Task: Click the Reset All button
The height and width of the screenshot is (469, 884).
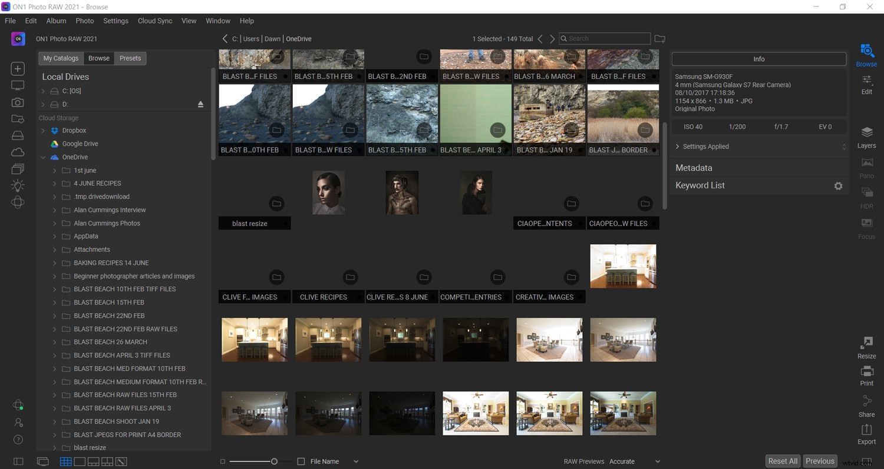Action: (x=782, y=461)
